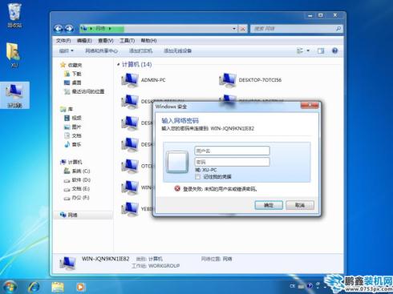Open the 文件(F) menu
Image resolution: width=393 pixels, height=294 pixels.
click(63, 41)
